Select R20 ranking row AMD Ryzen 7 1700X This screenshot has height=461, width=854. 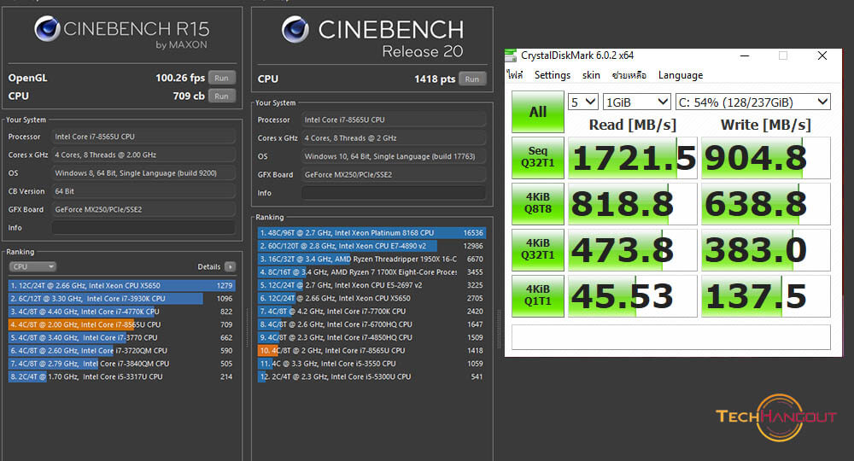371,271
